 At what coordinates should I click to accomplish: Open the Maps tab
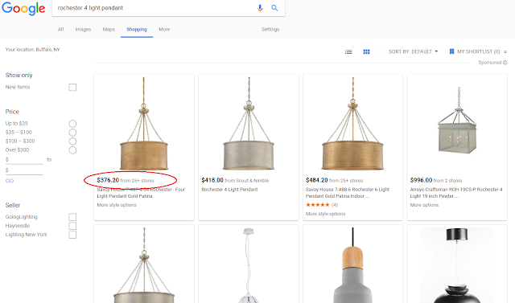click(x=109, y=29)
